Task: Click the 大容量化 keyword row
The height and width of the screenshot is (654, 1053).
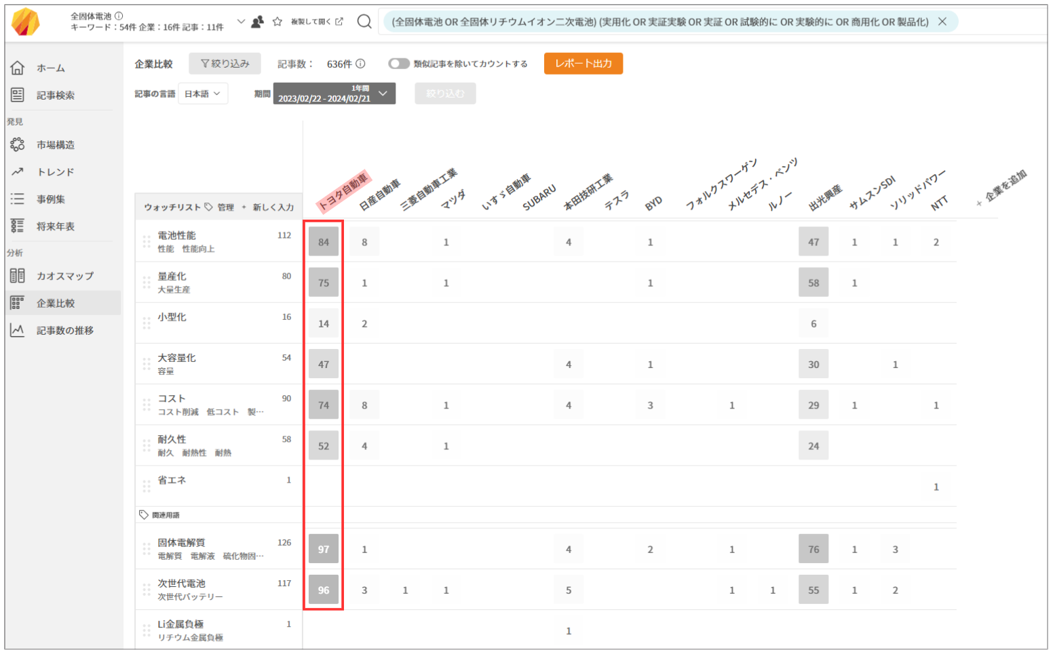Action: click(x=218, y=364)
